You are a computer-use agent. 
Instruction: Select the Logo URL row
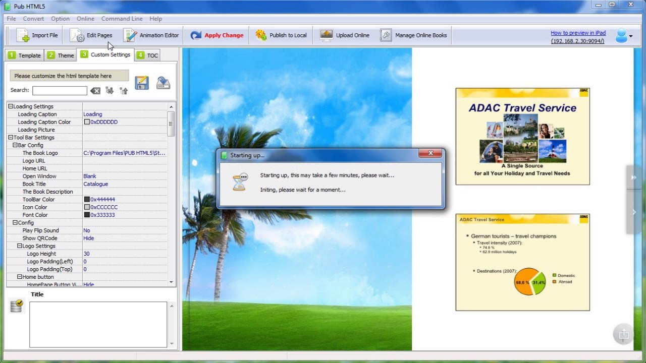pos(87,161)
